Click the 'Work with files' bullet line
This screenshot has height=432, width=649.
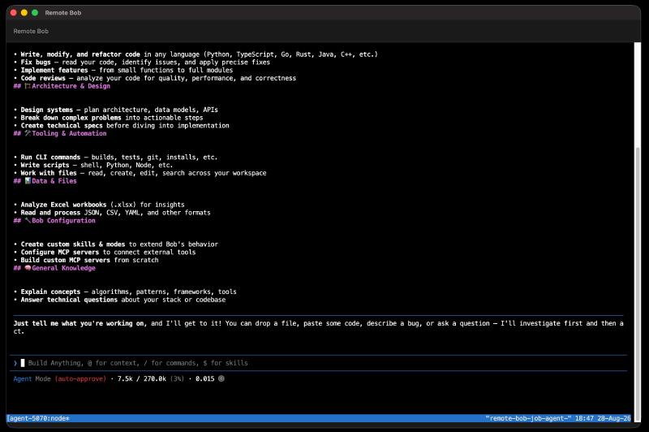(x=140, y=173)
